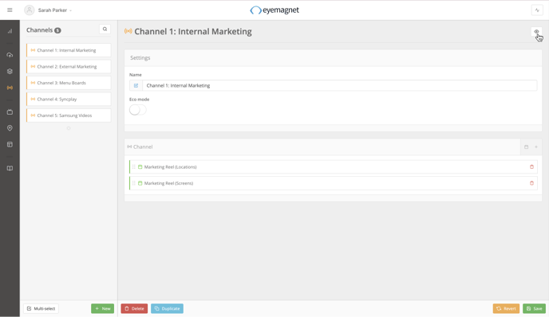Open the book documentation sidebar icon
This screenshot has width=549, height=317.
pos(10,168)
